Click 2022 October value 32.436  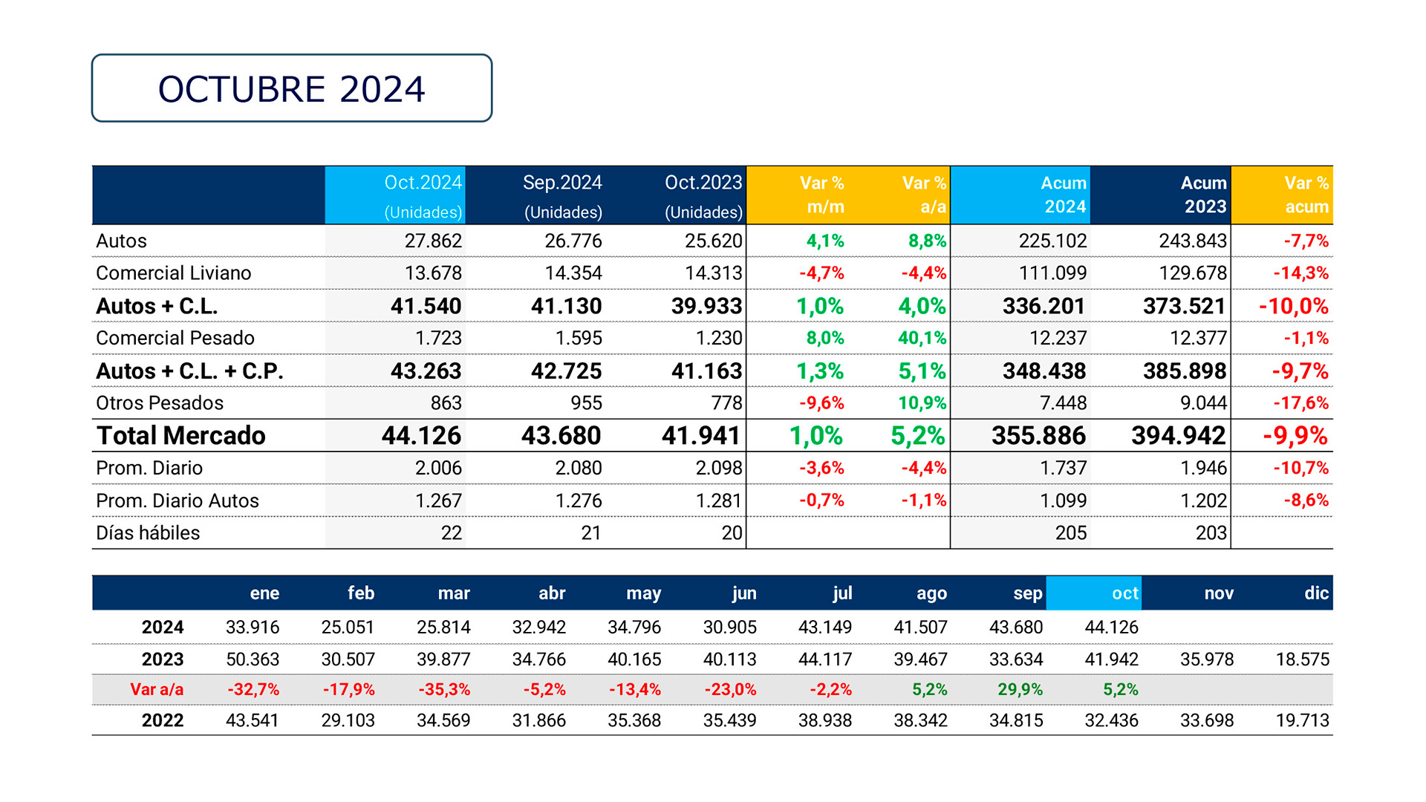pyautogui.click(x=1112, y=720)
